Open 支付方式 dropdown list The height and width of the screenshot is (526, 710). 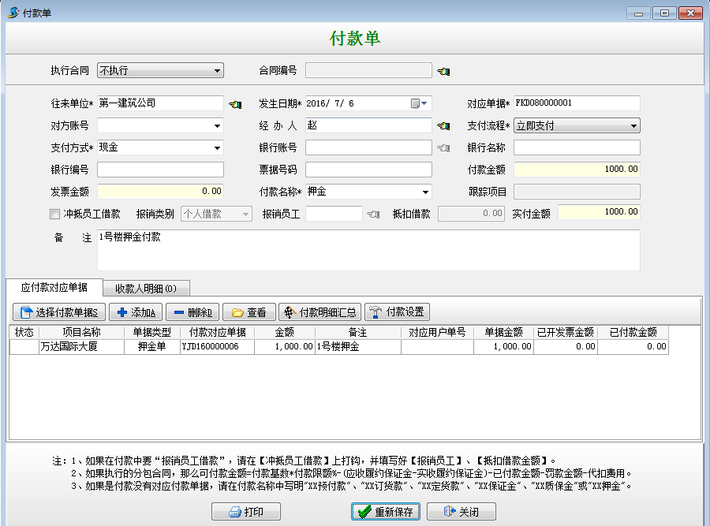(x=217, y=147)
